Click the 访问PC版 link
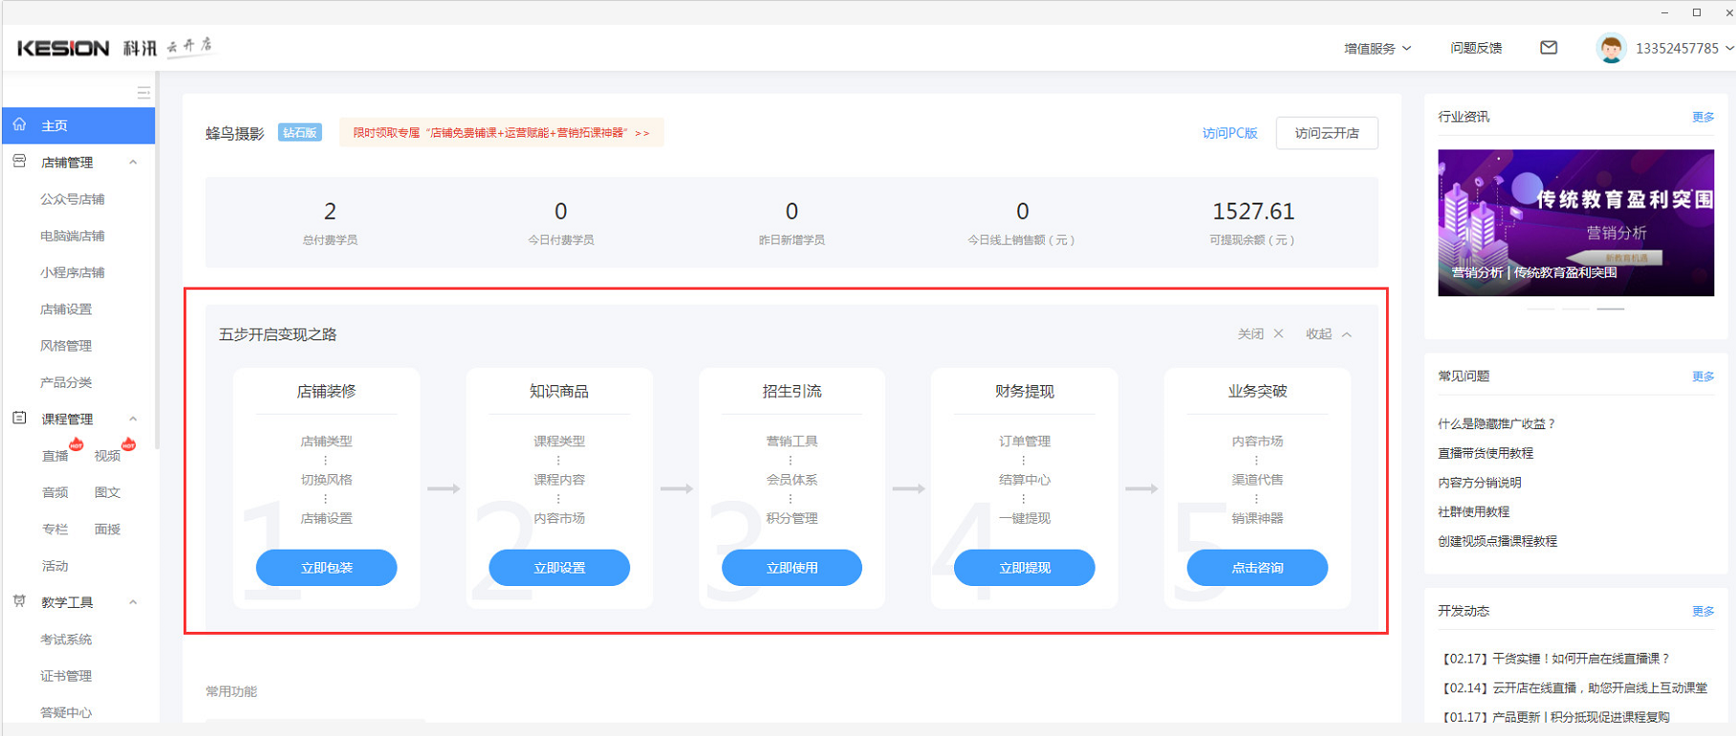Screen dimensions: 1736x736 pyautogui.click(x=1229, y=133)
